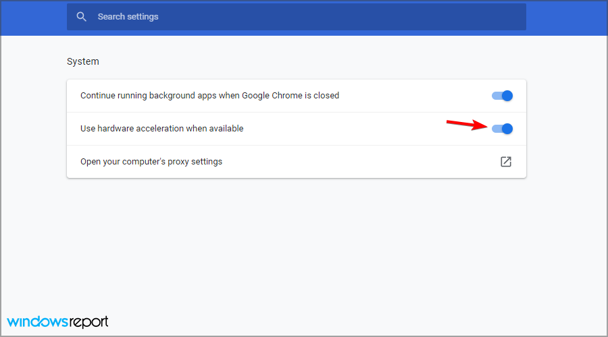This screenshot has width=608, height=337.
Task: Click the windowsreport logo watermark
Action: click(57, 321)
